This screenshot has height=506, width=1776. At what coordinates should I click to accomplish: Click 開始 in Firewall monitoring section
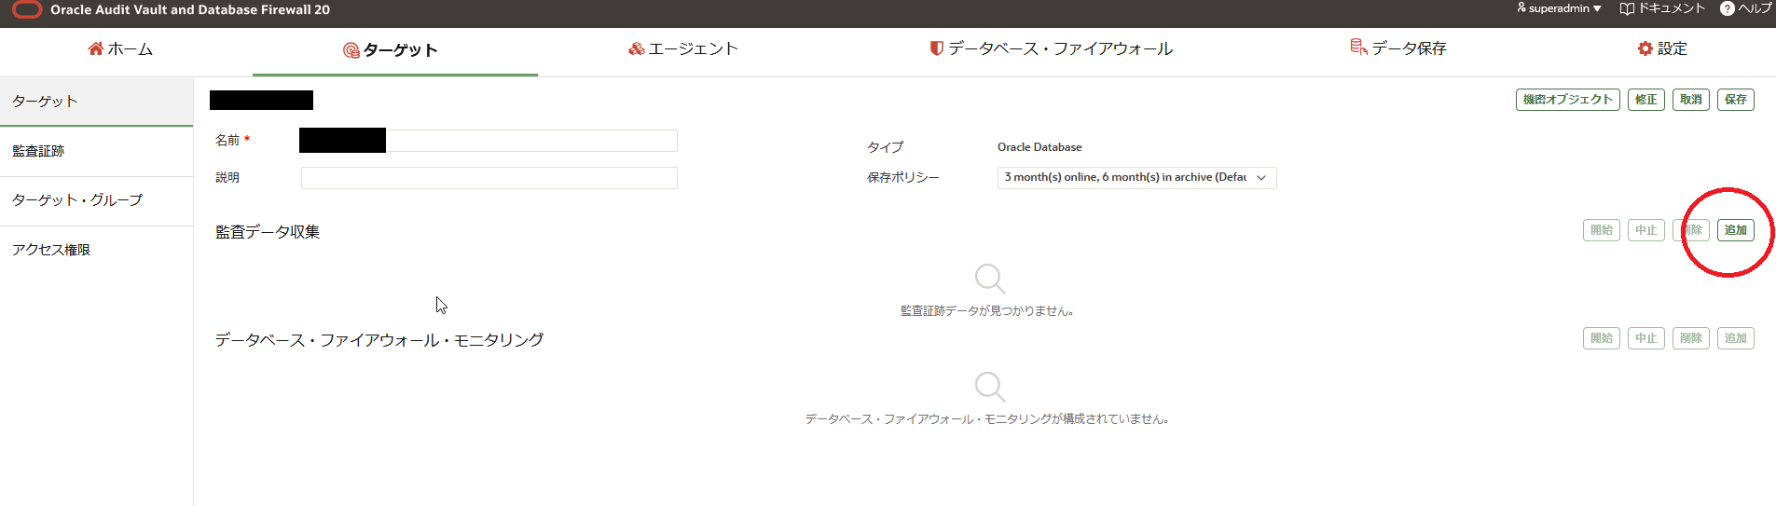pyautogui.click(x=1602, y=338)
